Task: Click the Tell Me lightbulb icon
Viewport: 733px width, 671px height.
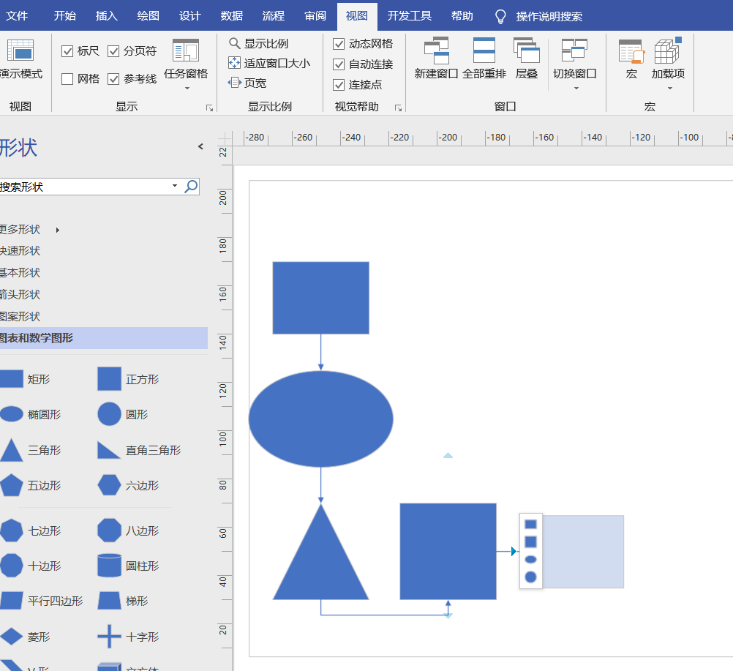Action: 500,16
